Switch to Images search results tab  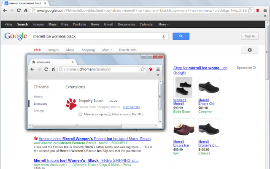(54, 50)
